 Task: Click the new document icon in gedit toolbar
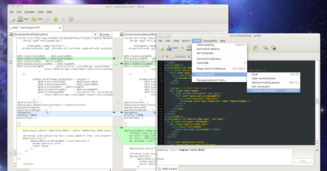[162, 48]
